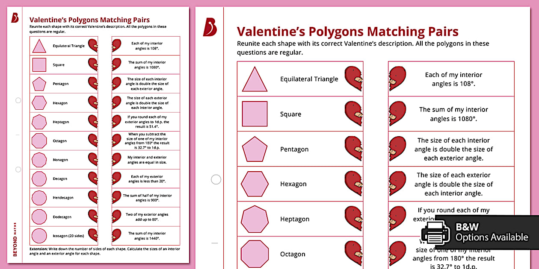Click the "B&W Options Available" label

tap(491, 232)
